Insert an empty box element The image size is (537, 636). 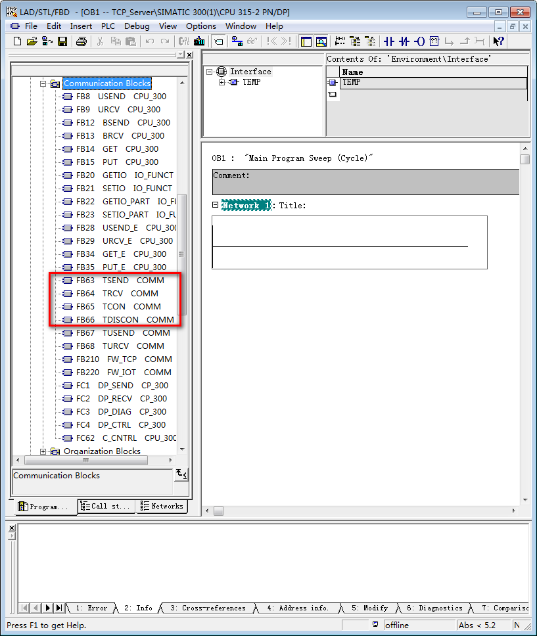coord(434,41)
